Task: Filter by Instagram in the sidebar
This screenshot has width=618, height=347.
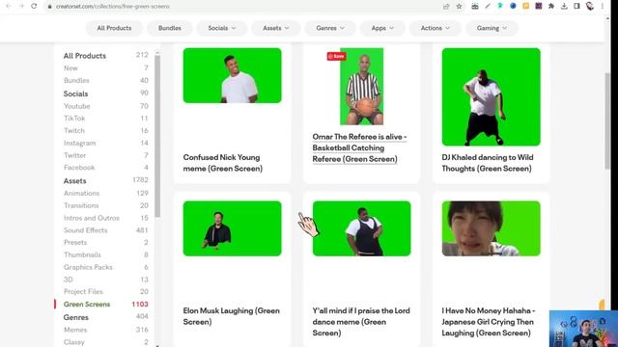Action: click(x=79, y=143)
